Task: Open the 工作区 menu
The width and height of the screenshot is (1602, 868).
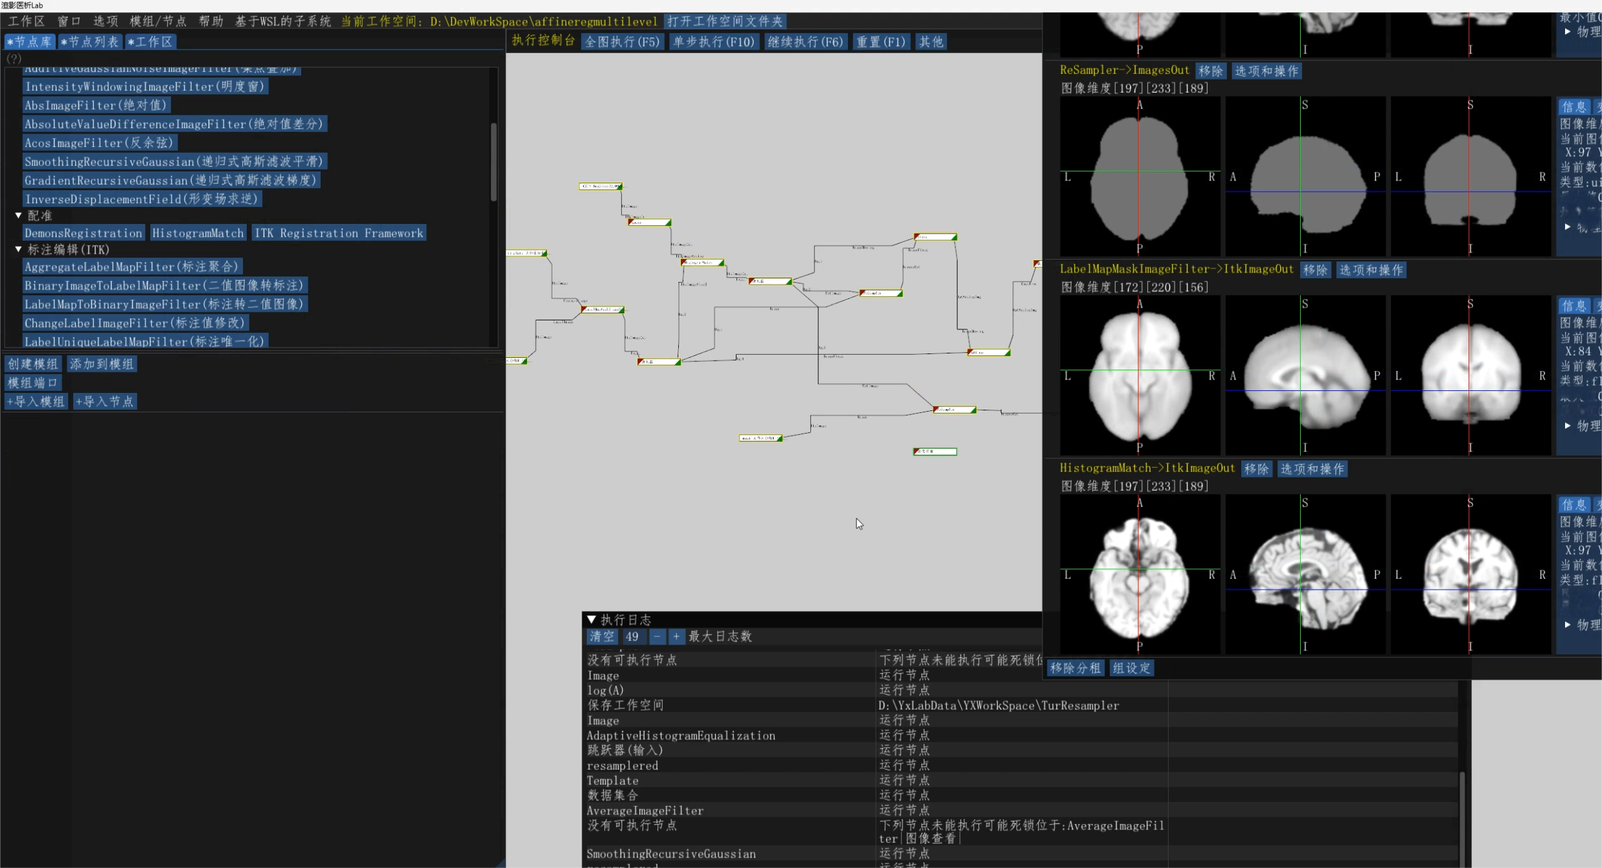Action: click(26, 21)
